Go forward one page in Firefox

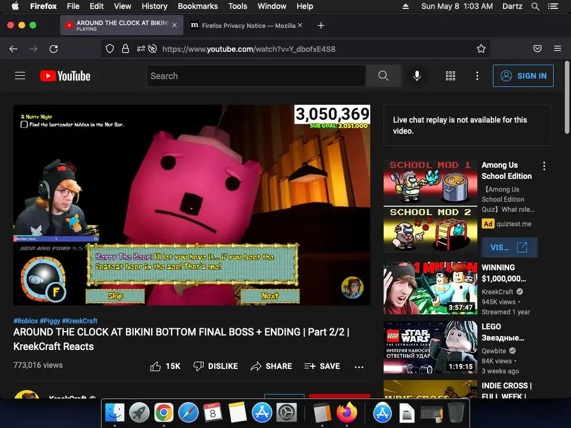pos(33,49)
